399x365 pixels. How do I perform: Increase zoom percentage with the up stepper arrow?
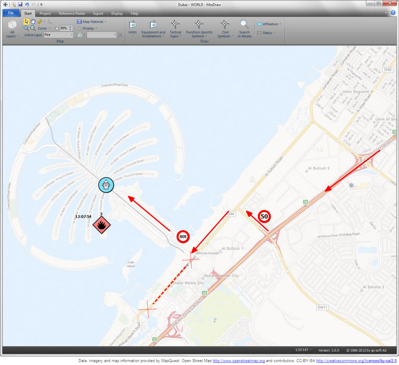pos(70,26)
